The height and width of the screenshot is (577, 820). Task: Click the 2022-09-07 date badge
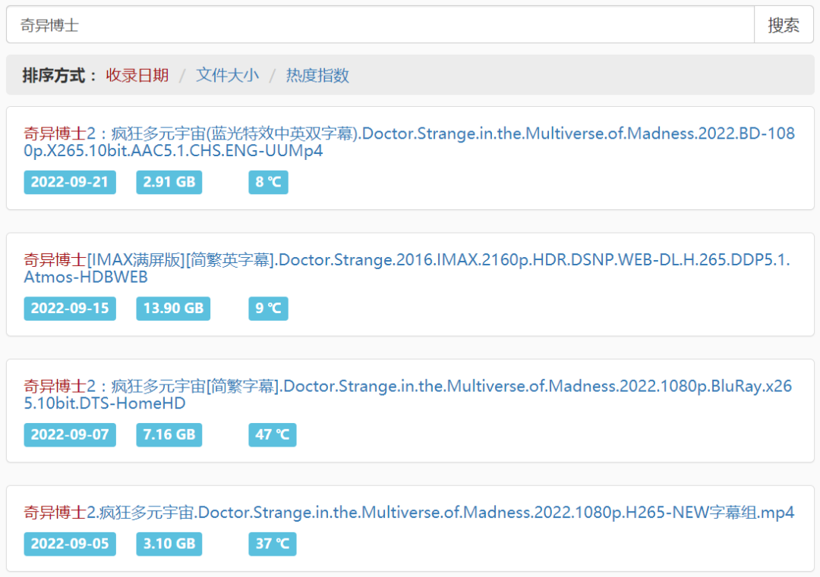[70, 435]
